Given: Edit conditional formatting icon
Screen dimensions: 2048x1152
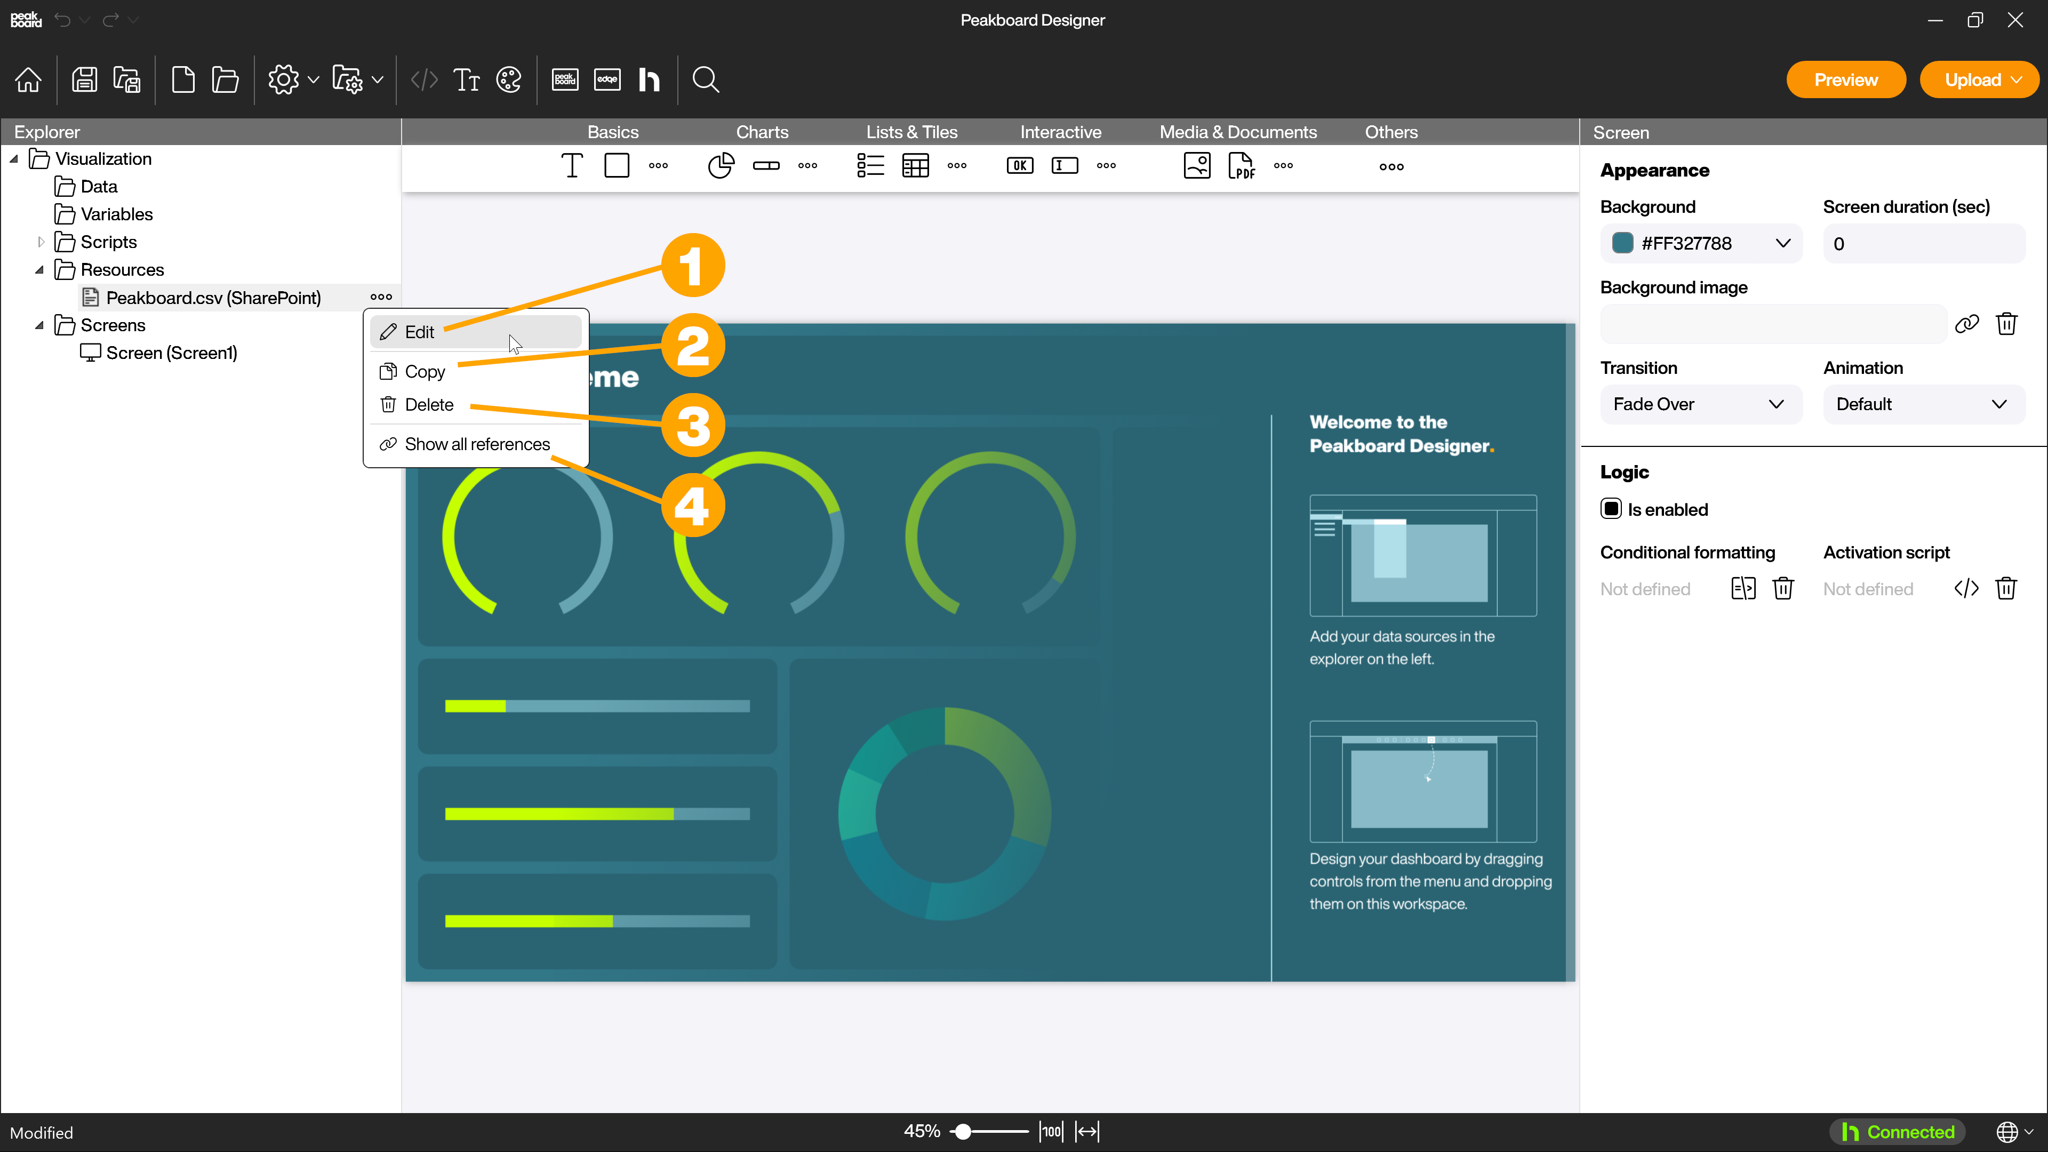Looking at the screenshot, I should tap(1743, 588).
